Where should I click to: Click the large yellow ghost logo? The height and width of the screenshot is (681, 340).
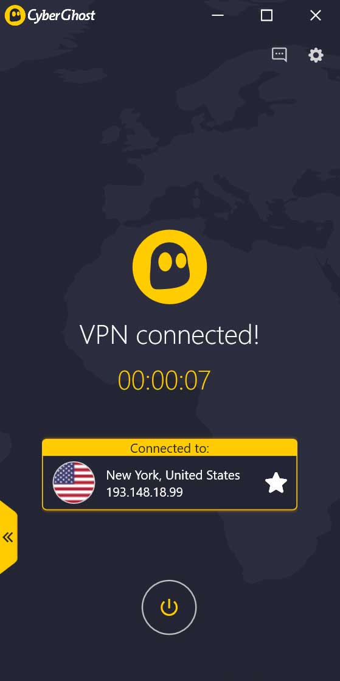click(x=169, y=267)
